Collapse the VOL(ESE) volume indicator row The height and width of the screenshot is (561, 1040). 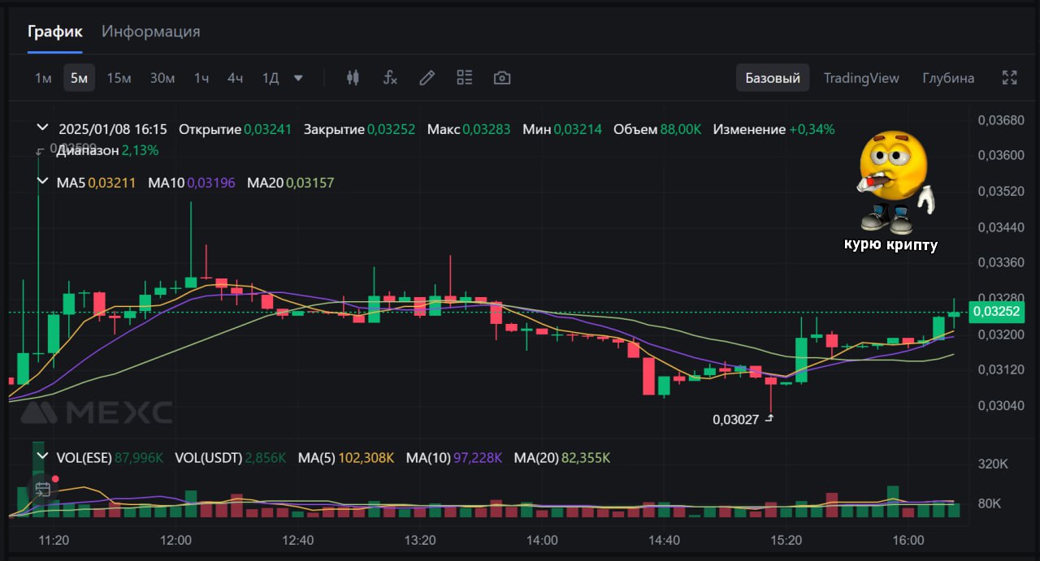pos(43,458)
